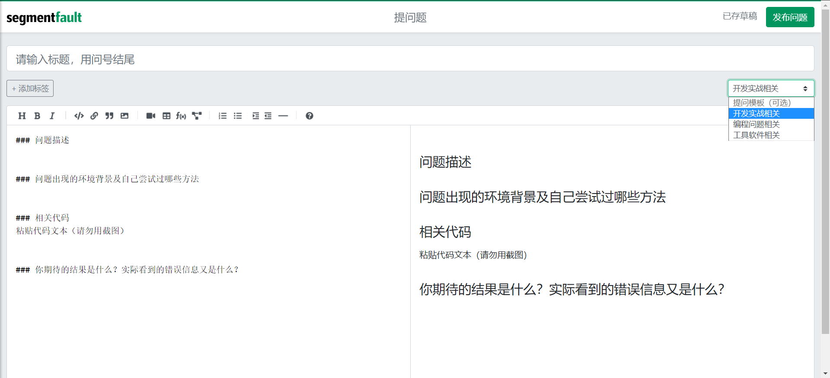Image resolution: width=830 pixels, height=378 pixels.
Task: Open the 开发实战相关 template dropdown
Action: pos(771,89)
